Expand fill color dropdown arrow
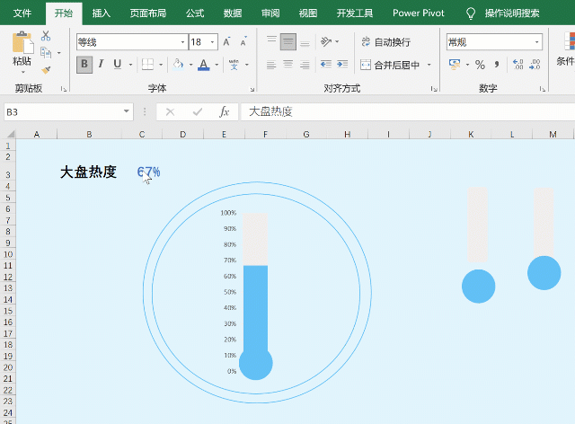Image resolution: width=575 pixels, height=424 pixels. (x=190, y=65)
